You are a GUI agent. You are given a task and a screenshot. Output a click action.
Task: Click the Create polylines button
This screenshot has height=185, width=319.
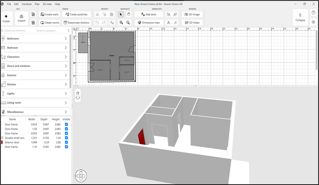click(x=76, y=14)
